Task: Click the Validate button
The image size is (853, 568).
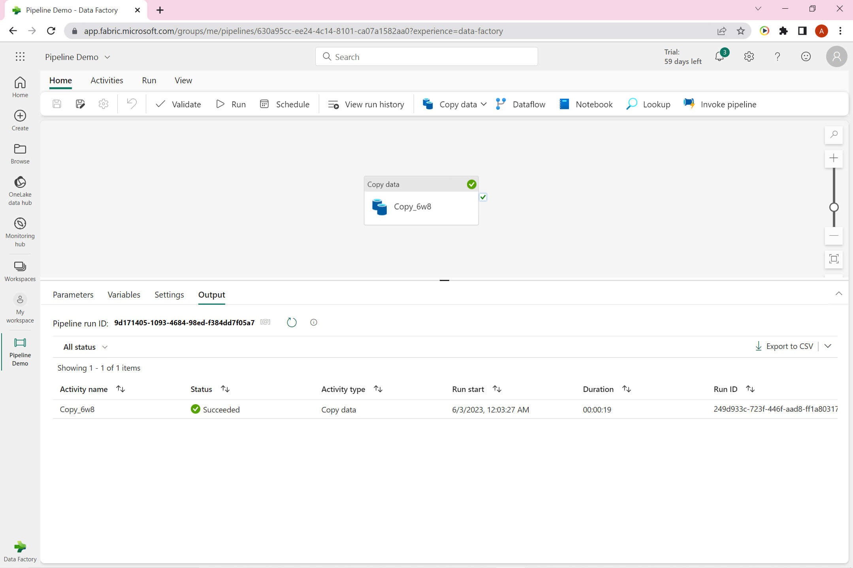Action: (178, 104)
